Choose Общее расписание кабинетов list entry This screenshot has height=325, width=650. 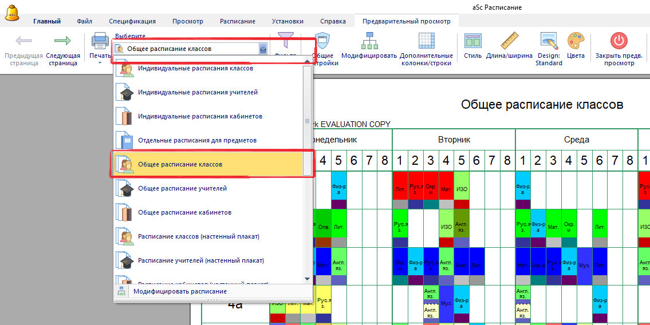(184, 212)
